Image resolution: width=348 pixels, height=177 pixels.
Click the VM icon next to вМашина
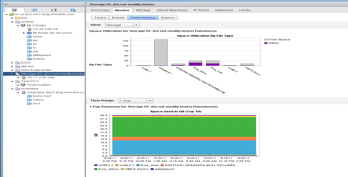click(x=29, y=55)
